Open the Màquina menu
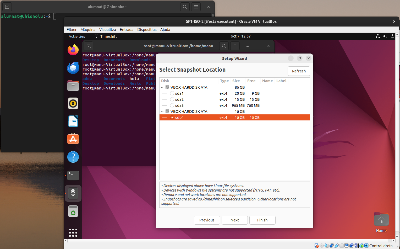Image resolution: width=400 pixels, height=249 pixels. pyautogui.click(x=88, y=30)
